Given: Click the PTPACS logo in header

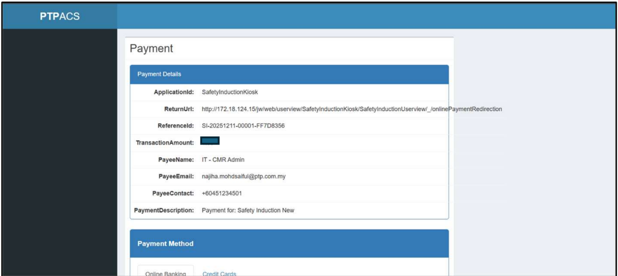Looking at the screenshot, I should pos(60,16).
